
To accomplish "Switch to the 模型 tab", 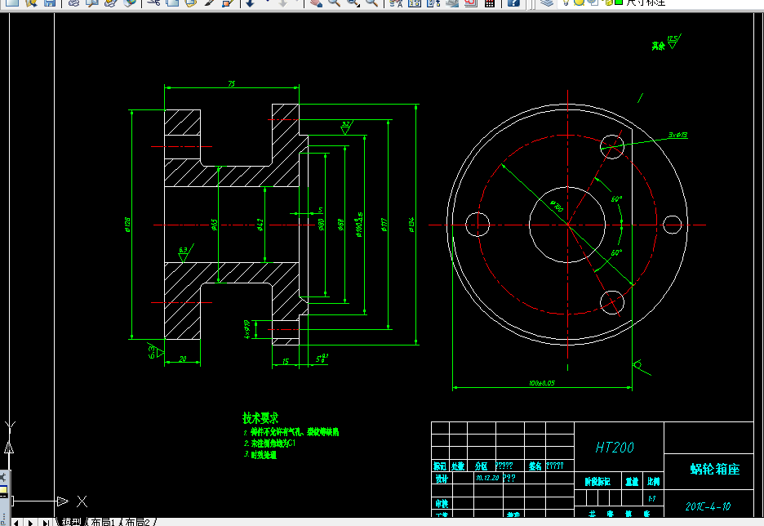I will click(71, 522).
